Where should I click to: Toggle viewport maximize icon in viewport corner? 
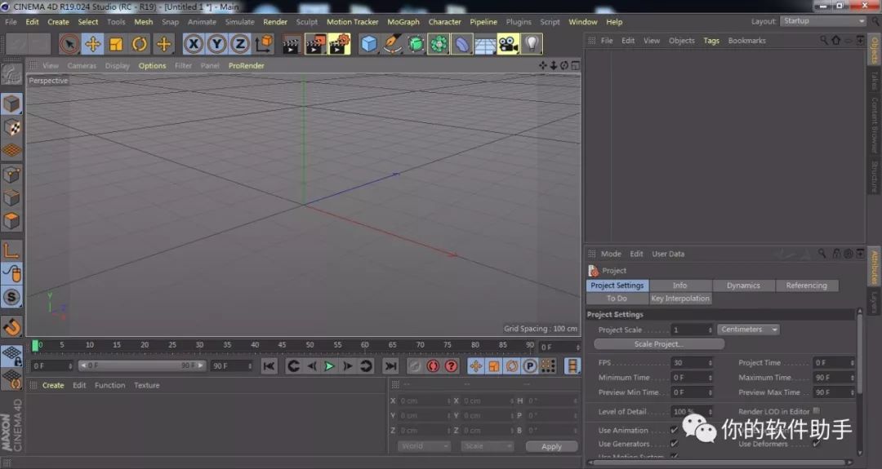[576, 66]
